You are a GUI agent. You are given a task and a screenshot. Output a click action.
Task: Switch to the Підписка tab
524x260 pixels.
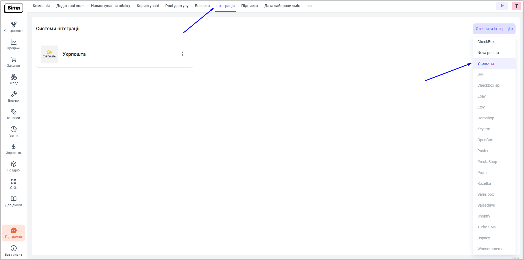point(249,6)
